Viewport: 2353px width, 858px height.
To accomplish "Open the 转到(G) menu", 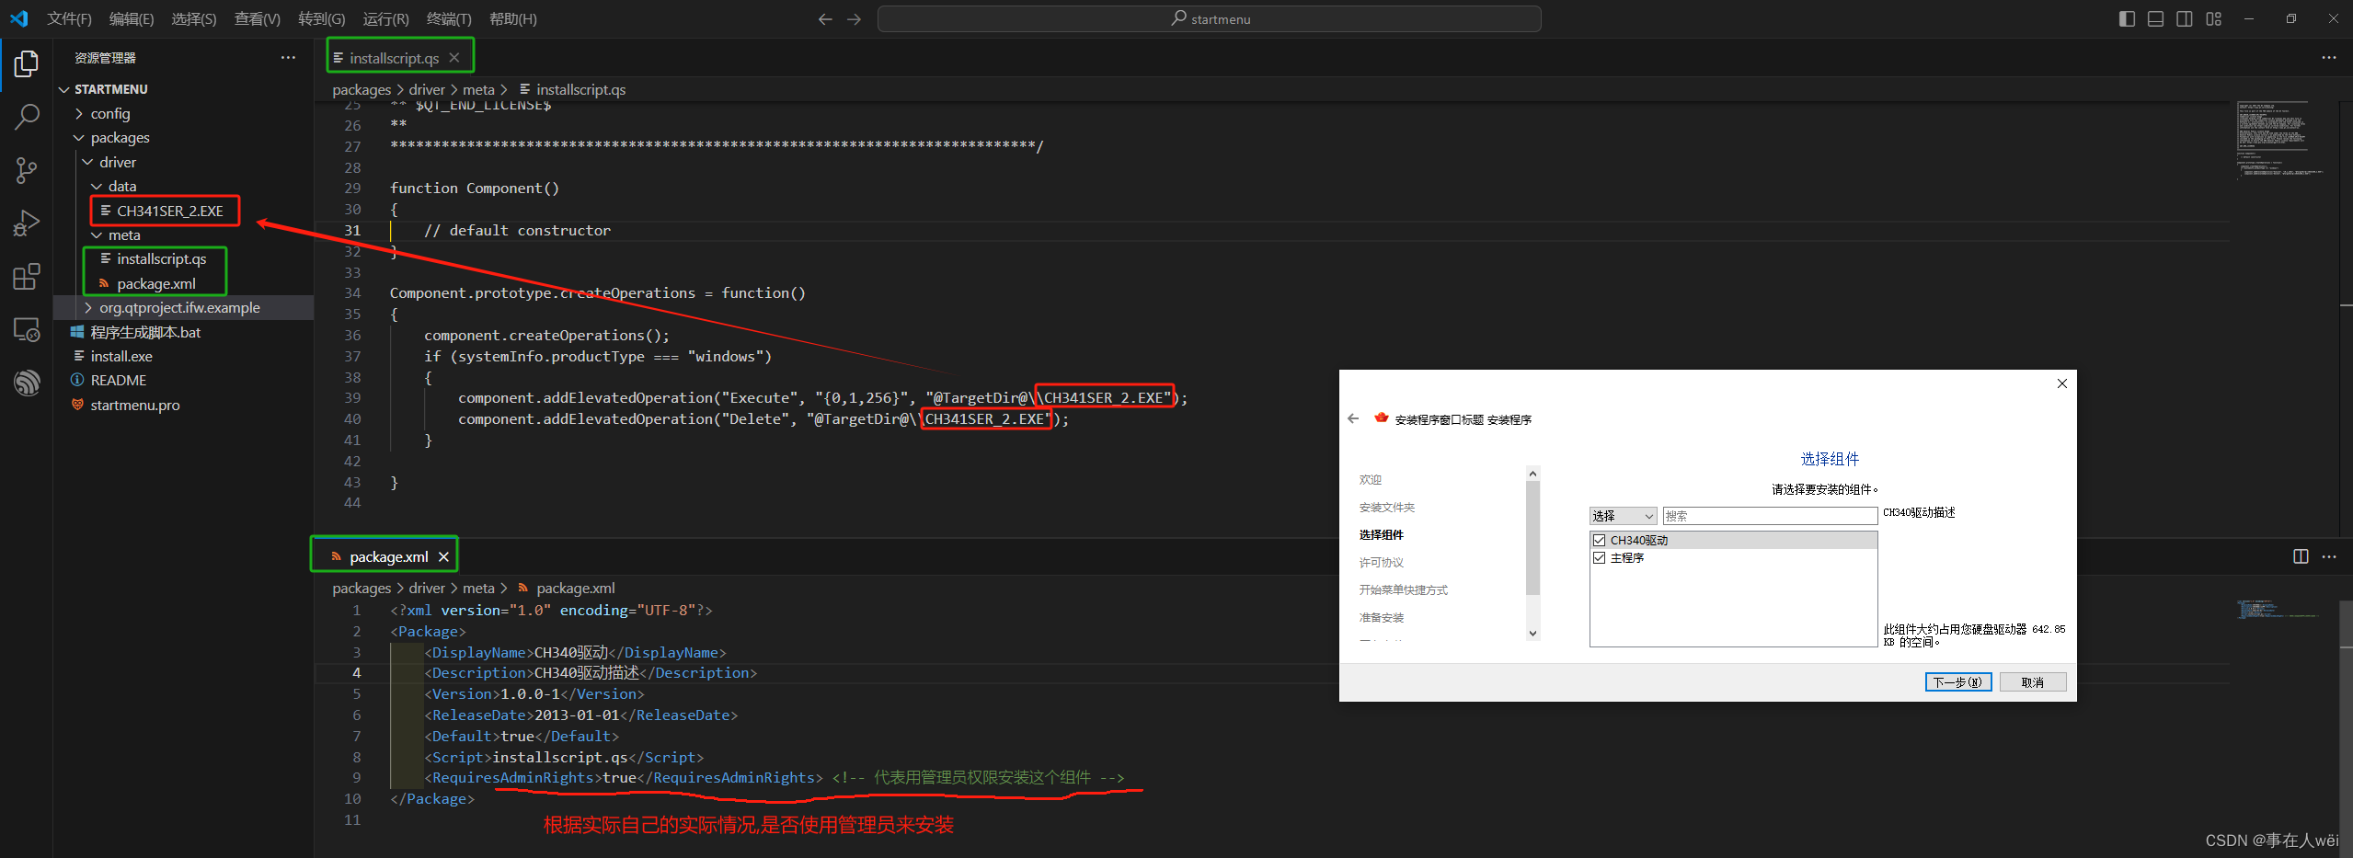I will tap(321, 19).
